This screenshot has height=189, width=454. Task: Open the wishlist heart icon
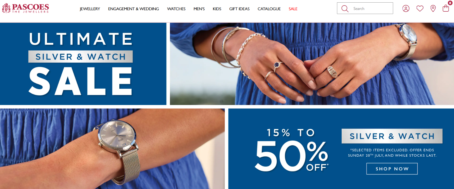pos(420,8)
